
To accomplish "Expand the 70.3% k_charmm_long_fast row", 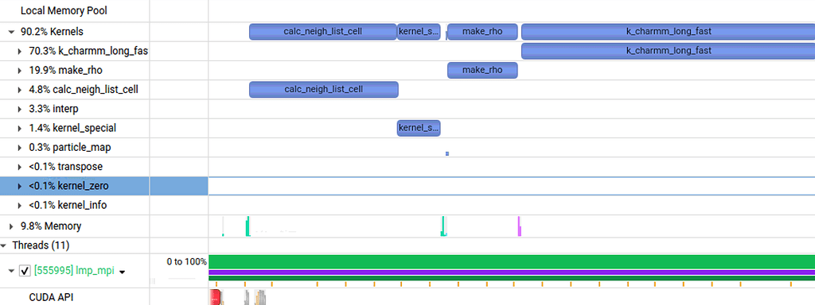I will click(20, 52).
